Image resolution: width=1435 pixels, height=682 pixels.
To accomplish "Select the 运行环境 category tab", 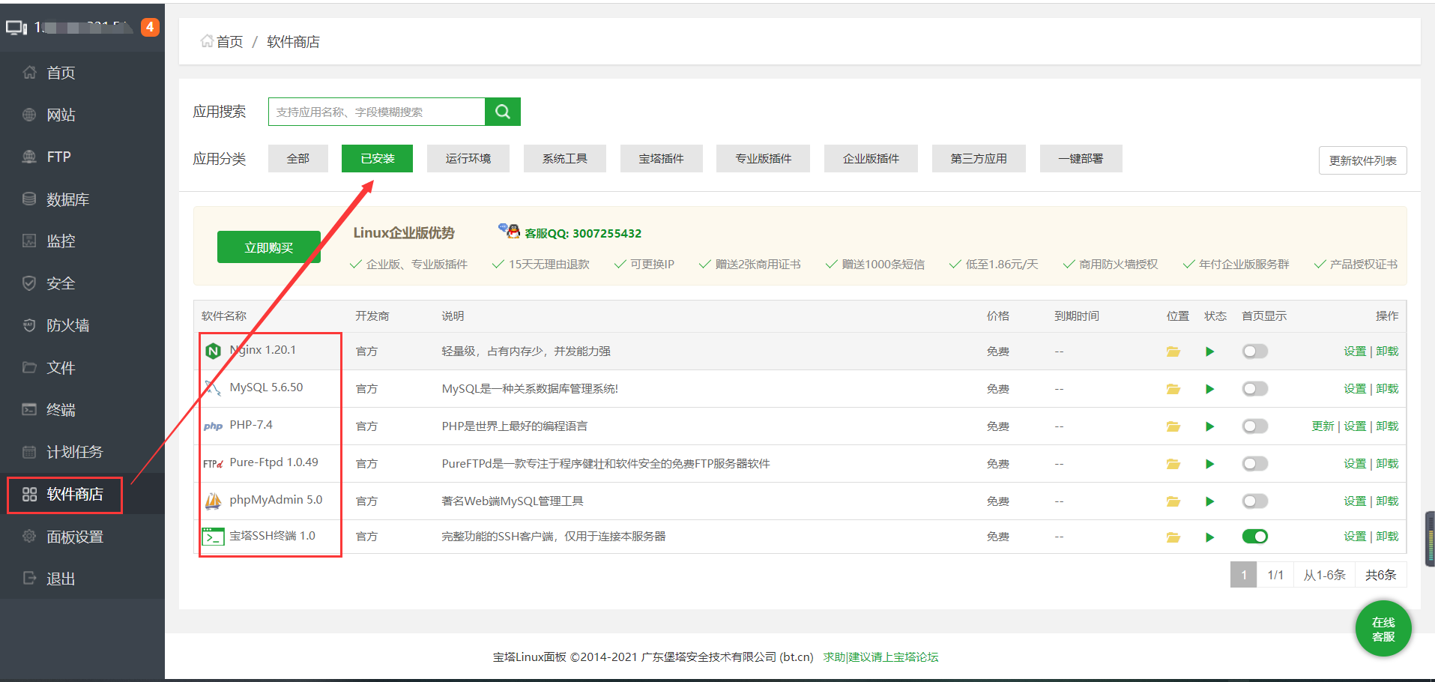I will pos(468,159).
